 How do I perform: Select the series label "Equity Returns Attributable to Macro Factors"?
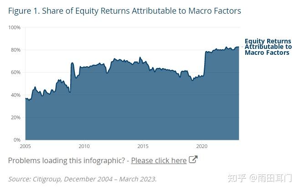[268, 47]
